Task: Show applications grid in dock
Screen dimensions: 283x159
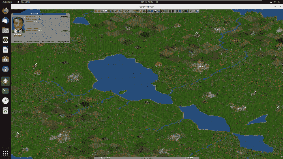Action: [x=5, y=153]
